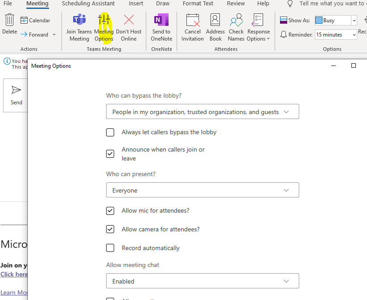Uncheck Announce when callers join or leave
The height and width of the screenshot is (300, 367).
[110, 154]
